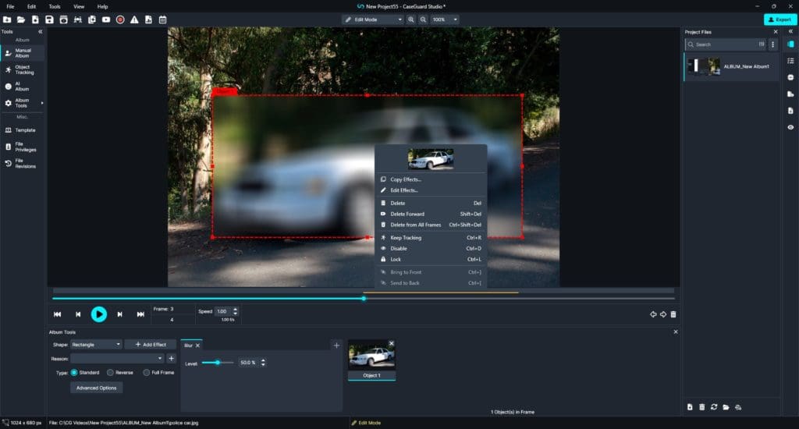Expand the Reason dropdown
799x429 pixels.
click(x=117, y=358)
